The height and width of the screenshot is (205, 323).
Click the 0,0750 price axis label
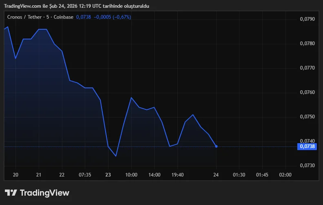tap(308, 117)
